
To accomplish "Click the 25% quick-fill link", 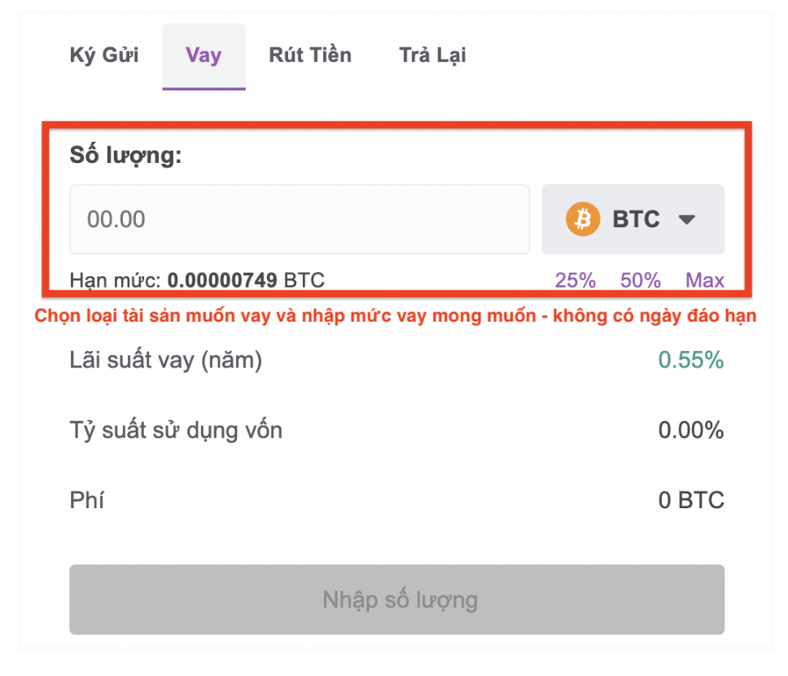I will [x=576, y=279].
